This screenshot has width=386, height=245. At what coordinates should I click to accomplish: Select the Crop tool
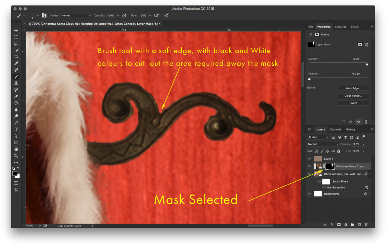[16, 57]
